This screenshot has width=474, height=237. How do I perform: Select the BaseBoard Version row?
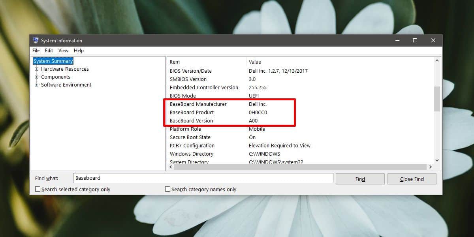300,121
